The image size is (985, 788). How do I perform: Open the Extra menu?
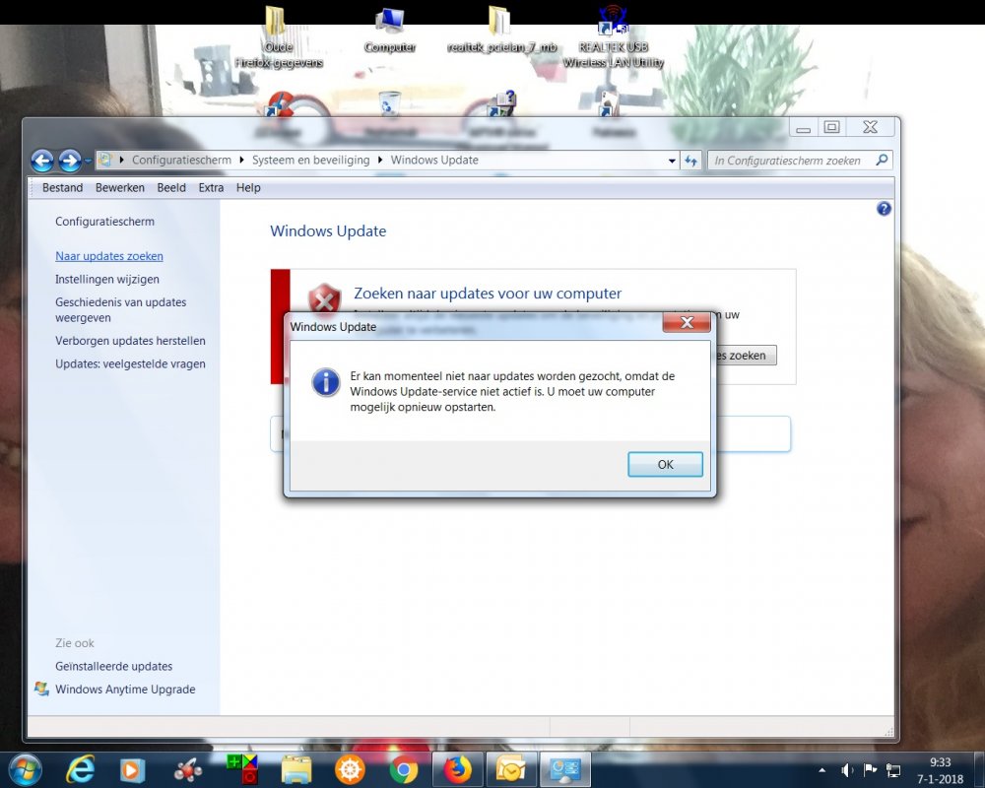pyautogui.click(x=211, y=188)
